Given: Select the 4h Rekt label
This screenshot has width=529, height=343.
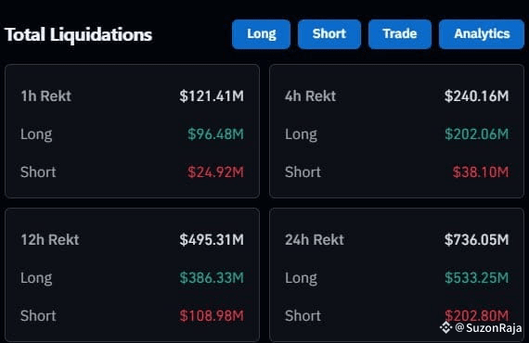Looking at the screenshot, I should point(310,96).
